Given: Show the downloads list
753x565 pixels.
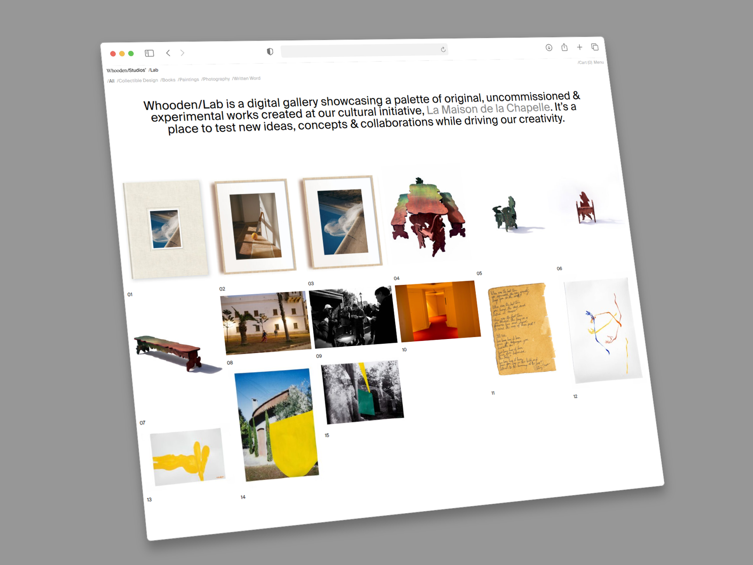Looking at the screenshot, I should [549, 48].
